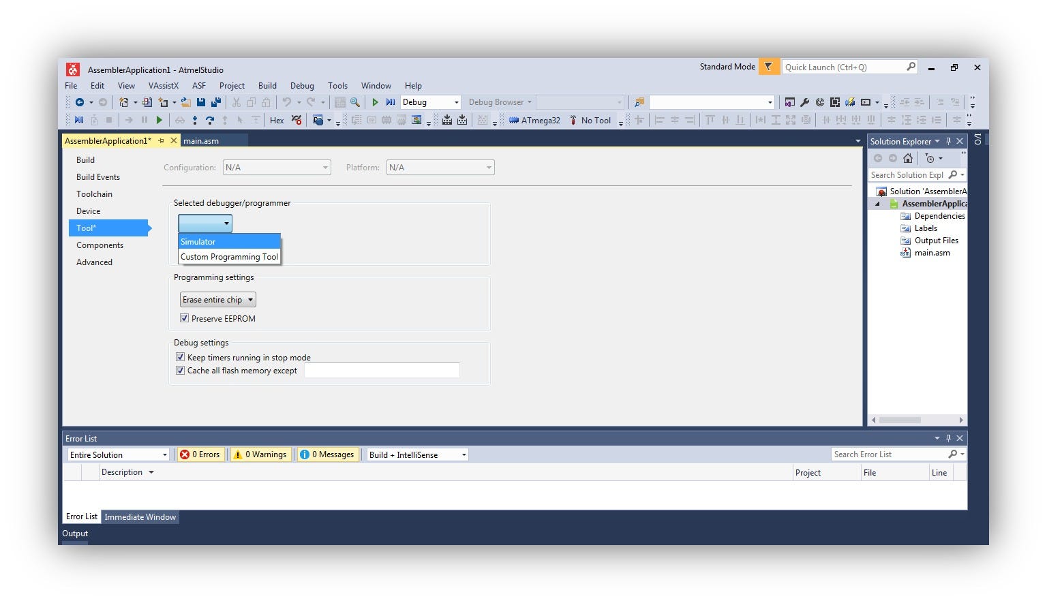This screenshot has height=603, width=1047.
Task: Switch to the Immediate Window tab
Action: pyautogui.click(x=140, y=517)
